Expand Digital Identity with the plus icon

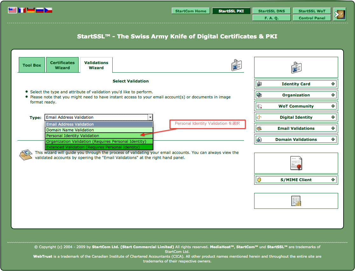pyautogui.click(x=333, y=117)
